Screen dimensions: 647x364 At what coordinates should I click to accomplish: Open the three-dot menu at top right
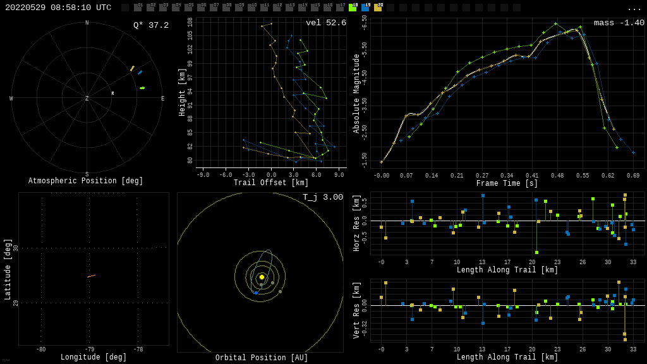pos(634,8)
